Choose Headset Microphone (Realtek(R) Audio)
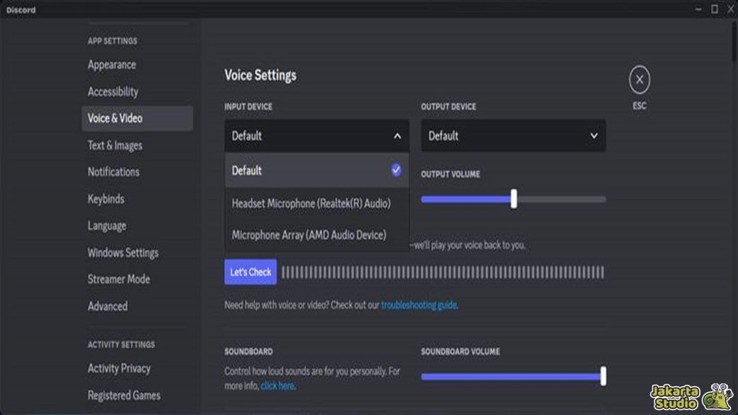Image resolution: width=738 pixels, height=415 pixels. click(317, 203)
